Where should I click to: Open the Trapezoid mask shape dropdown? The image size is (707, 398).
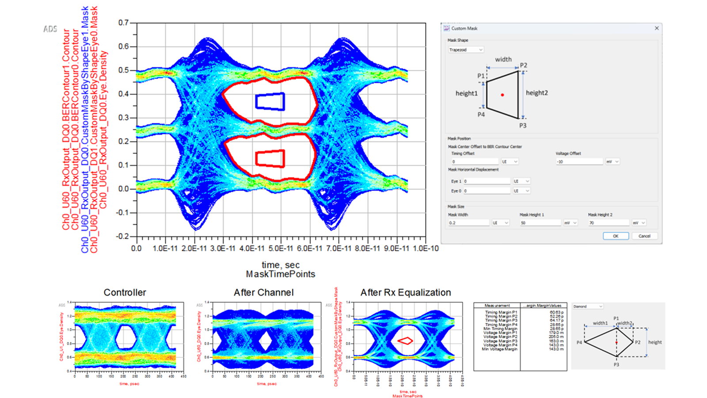466,50
